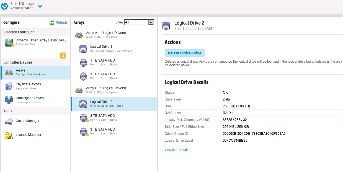The height and width of the screenshot is (172, 343).
Task: Click the Logical Drive 2 list icon
Action: [83, 104]
